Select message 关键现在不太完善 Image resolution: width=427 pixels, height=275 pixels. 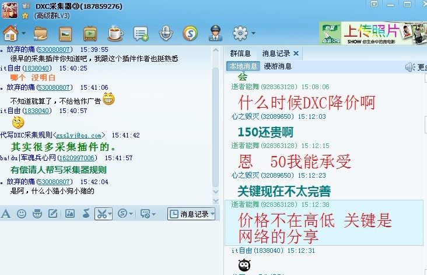(284, 191)
